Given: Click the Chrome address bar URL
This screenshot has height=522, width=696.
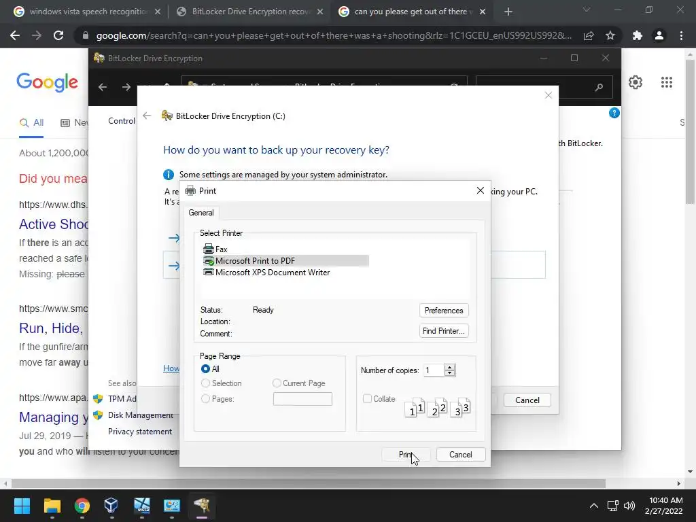Looking at the screenshot, I should 334,35.
